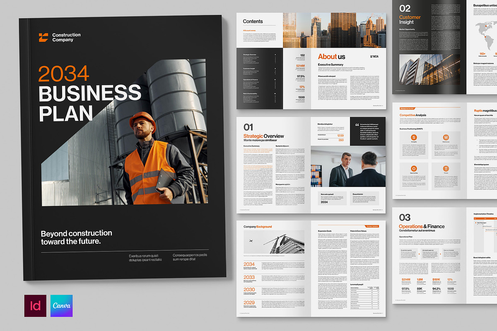The image size is (497, 331).
Task: Click the "Contents" page heading
Action: tap(253, 21)
